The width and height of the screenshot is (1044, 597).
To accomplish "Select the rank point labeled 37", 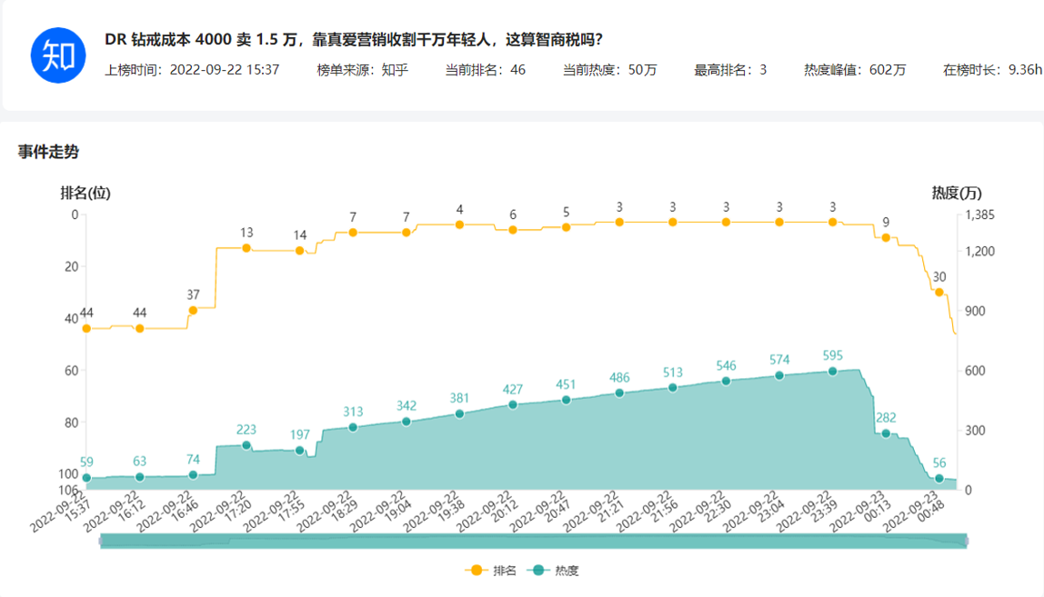I will (193, 310).
